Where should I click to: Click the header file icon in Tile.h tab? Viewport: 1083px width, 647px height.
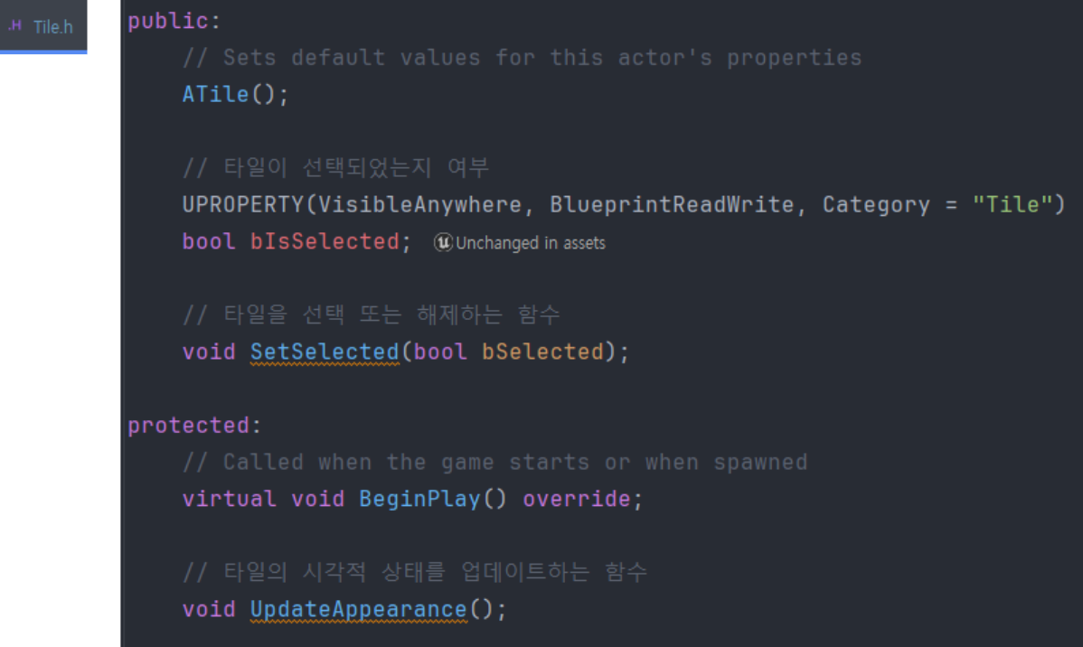point(14,26)
